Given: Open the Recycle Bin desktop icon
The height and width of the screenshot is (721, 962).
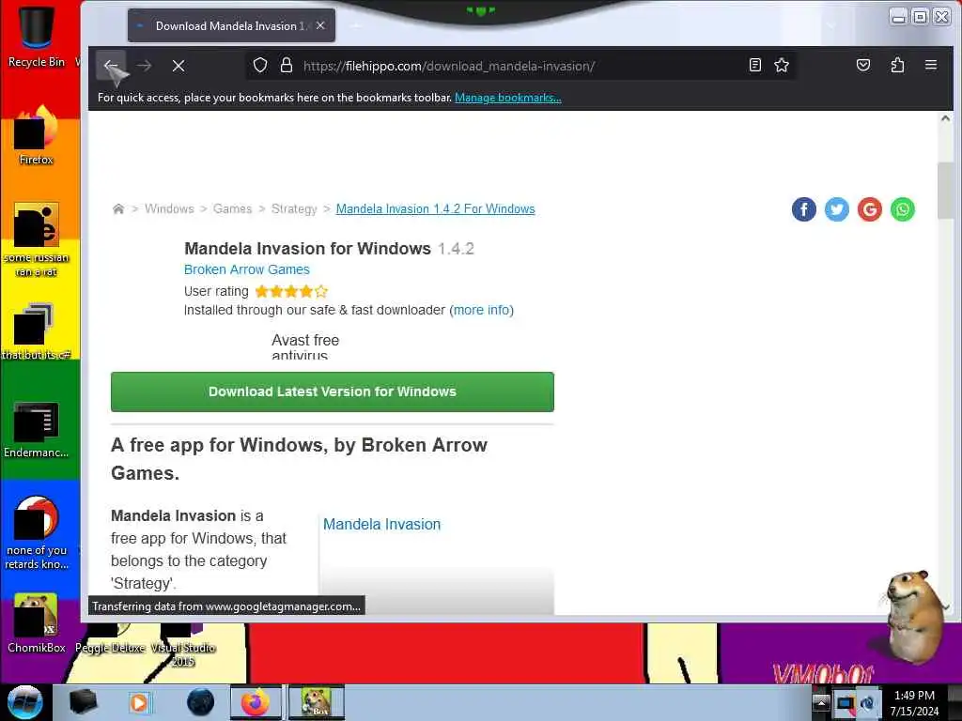Looking at the screenshot, I should 37,35.
